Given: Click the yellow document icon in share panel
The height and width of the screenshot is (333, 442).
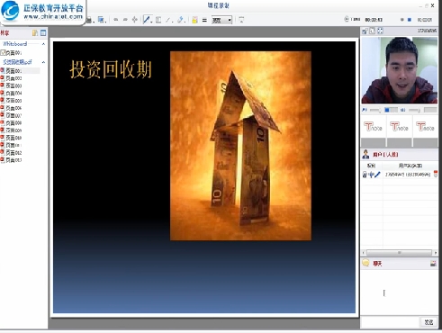Looking at the screenshot, I should (35, 33).
